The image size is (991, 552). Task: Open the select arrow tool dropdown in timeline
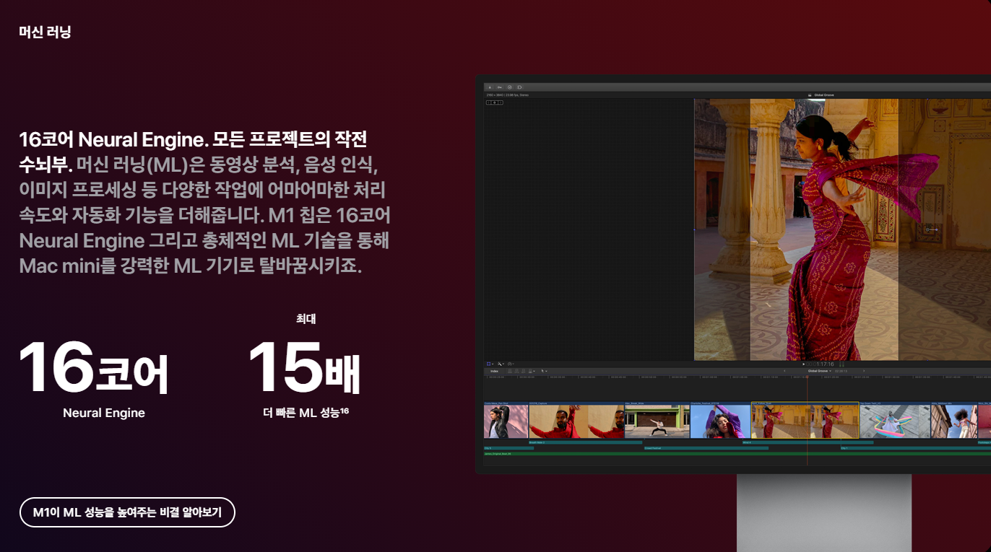tap(543, 371)
